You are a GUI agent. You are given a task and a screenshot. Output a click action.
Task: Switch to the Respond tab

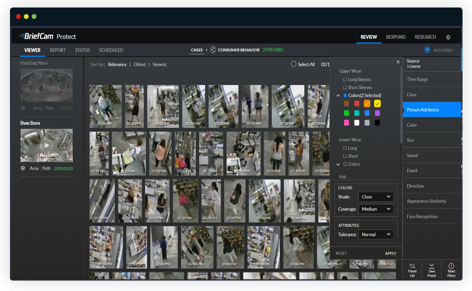click(396, 37)
